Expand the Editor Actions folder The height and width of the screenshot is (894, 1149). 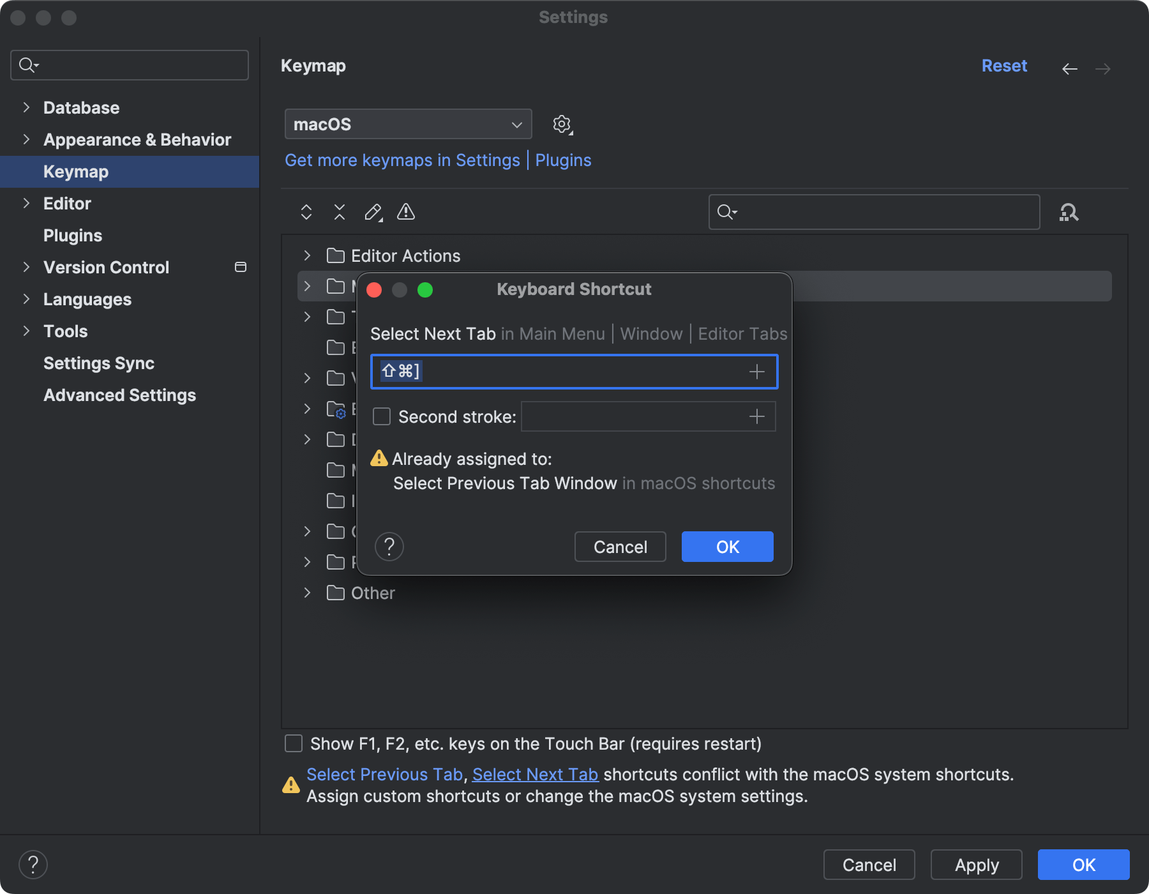(x=307, y=255)
